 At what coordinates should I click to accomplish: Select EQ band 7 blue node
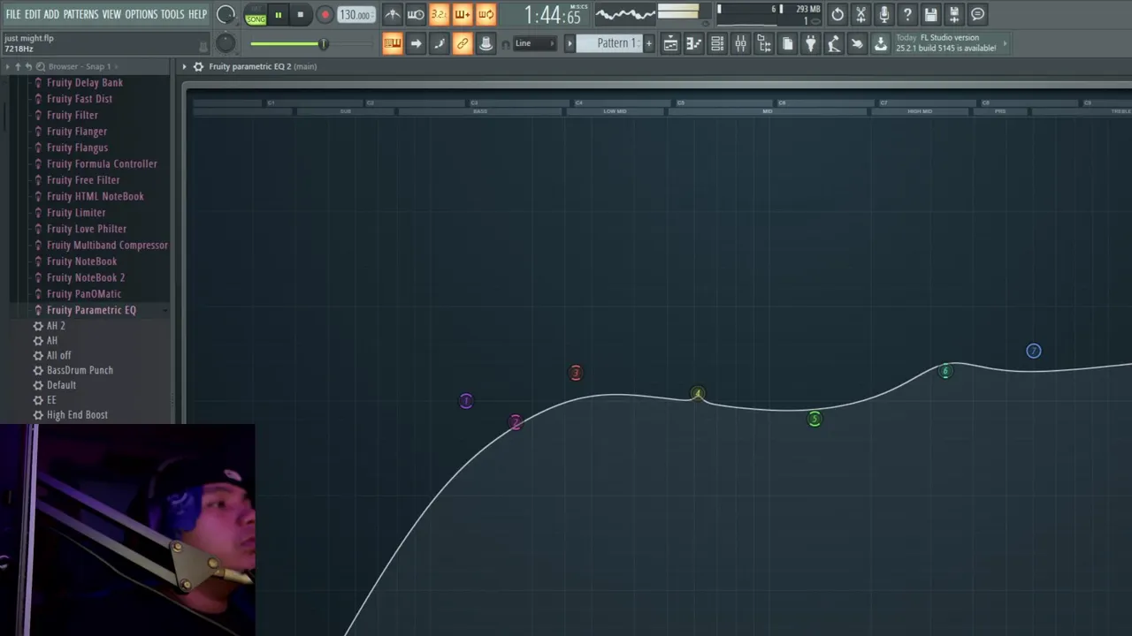click(x=1033, y=352)
